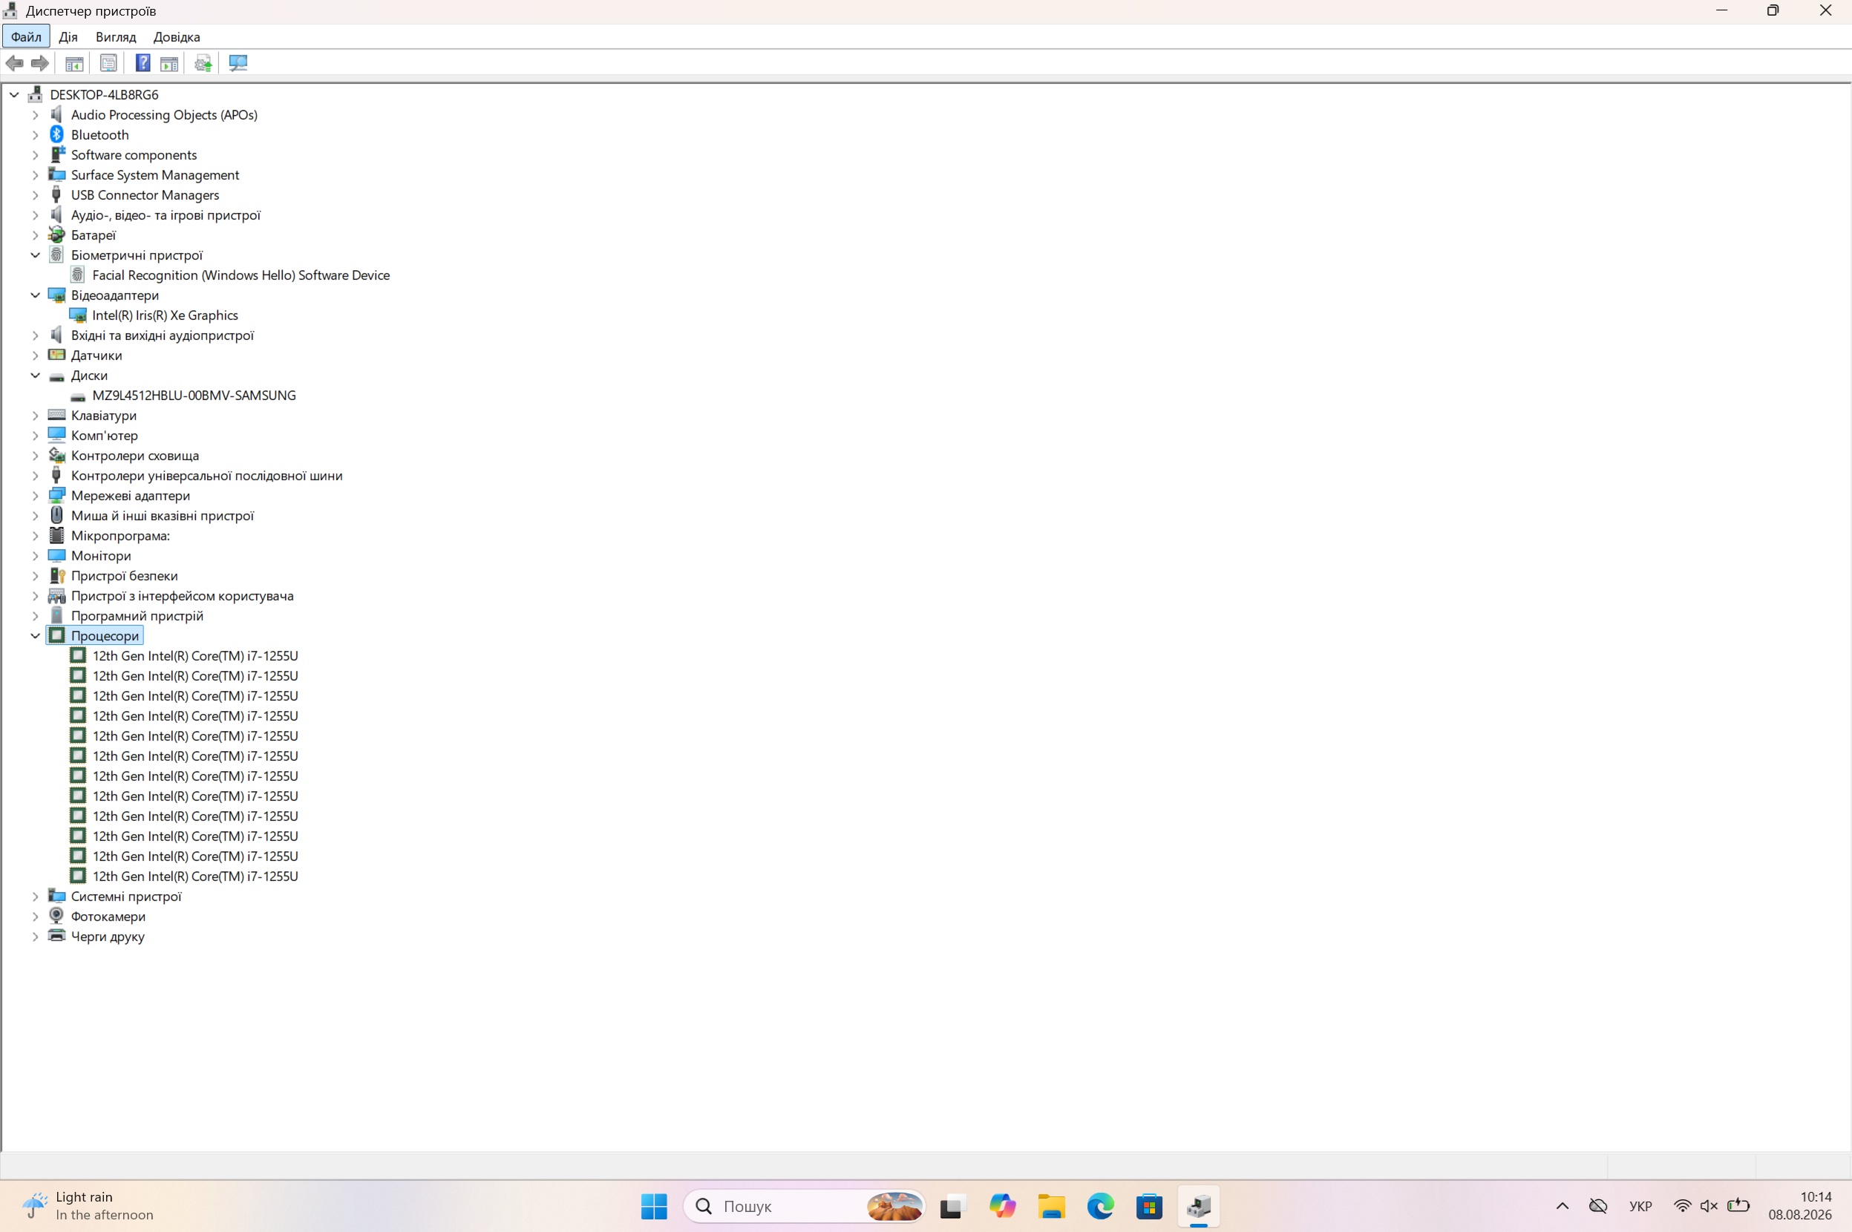Screen dimensions: 1852x1232
Task: Scan for hardware changes via monitor icon
Action: [238, 63]
